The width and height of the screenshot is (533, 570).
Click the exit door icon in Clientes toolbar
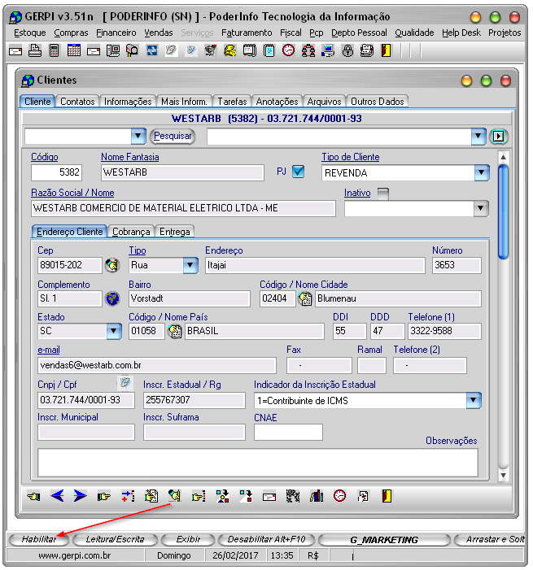pos(387,496)
